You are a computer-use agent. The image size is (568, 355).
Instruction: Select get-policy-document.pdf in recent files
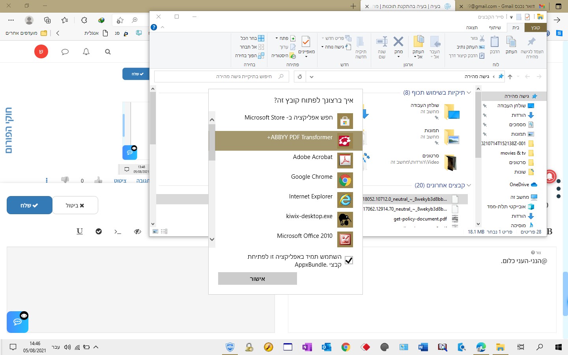pos(420,219)
